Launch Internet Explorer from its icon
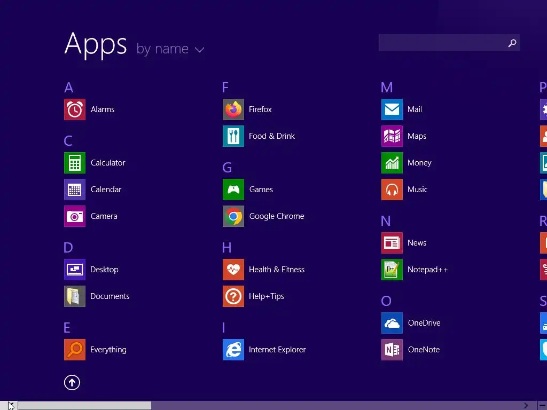Screen dimensions: 547x410 click(233, 350)
